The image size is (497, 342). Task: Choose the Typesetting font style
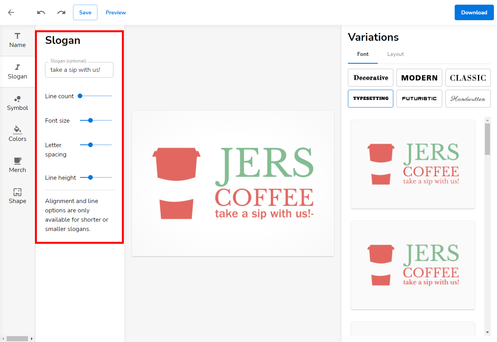click(x=370, y=99)
